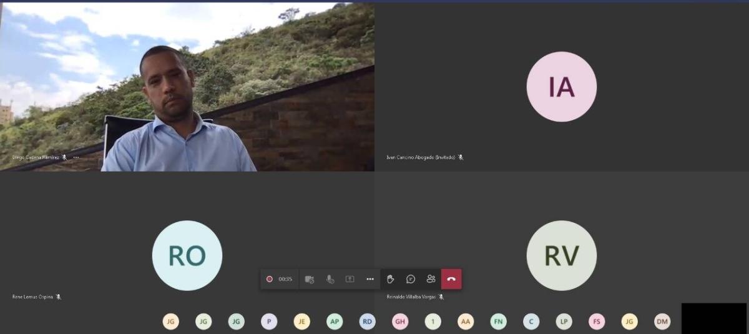Click the red recording indicator

270,279
